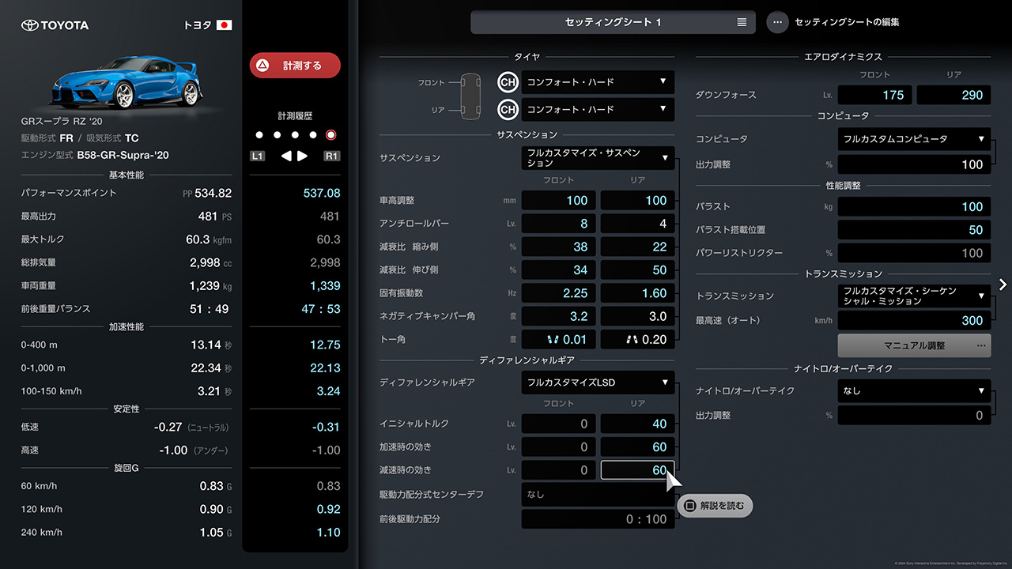The height and width of the screenshot is (569, 1012).
Task: Open ナイトロ/オーバーテイク なし dropdown
Action: tap(914, 390)
